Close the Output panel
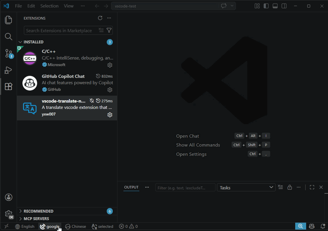The image size is (328, 231). tap(321, 187)
